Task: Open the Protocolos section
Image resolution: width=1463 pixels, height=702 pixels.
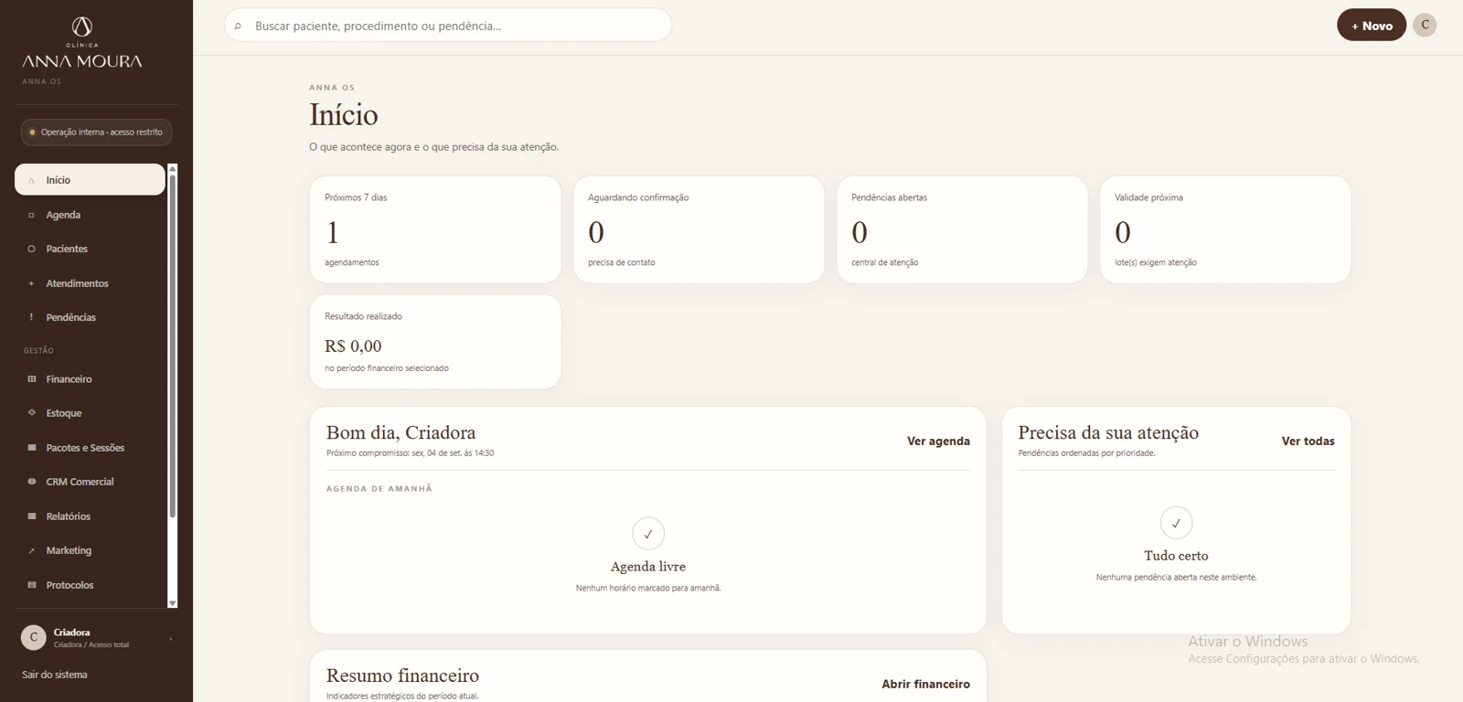Action: pos(90,585)
